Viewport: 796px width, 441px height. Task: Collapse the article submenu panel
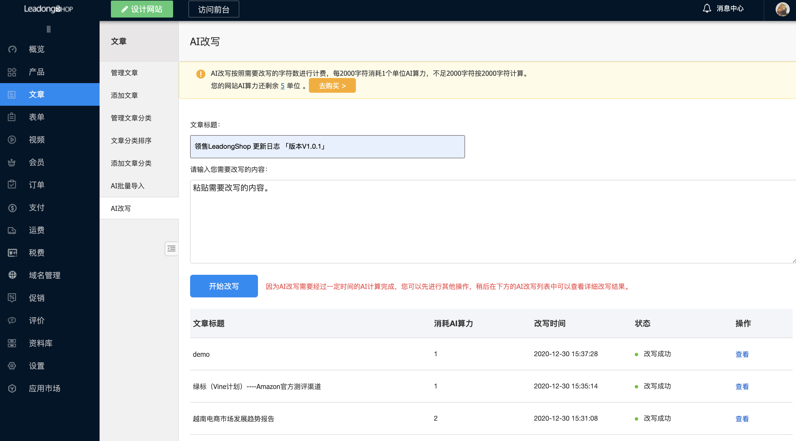coord(171,248)
